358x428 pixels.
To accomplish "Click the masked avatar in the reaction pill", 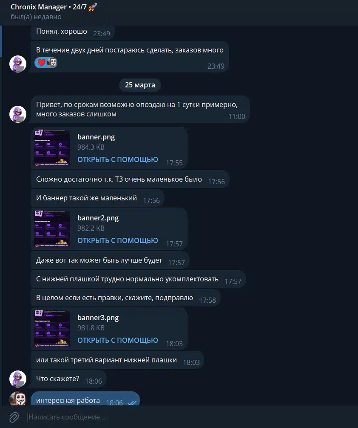I will [x=52, y=63].
